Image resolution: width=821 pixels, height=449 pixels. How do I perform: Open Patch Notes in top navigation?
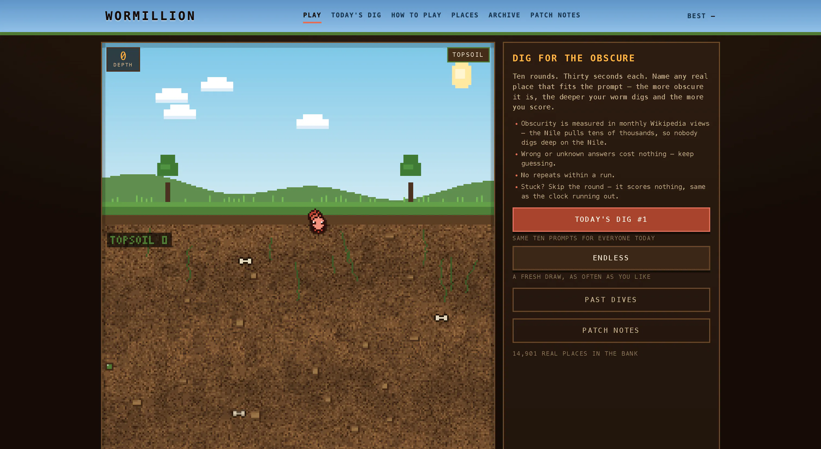click(x=555, y=15)
